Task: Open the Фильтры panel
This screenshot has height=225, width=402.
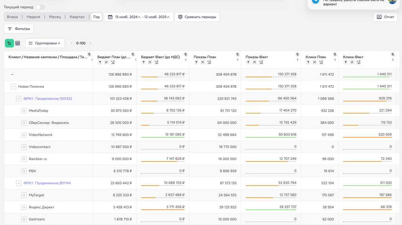Action: click(x=19, y=29)
